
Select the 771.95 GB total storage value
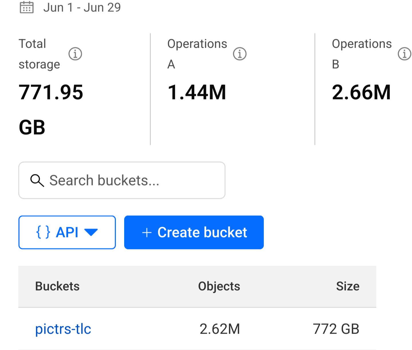click(51, 110)
